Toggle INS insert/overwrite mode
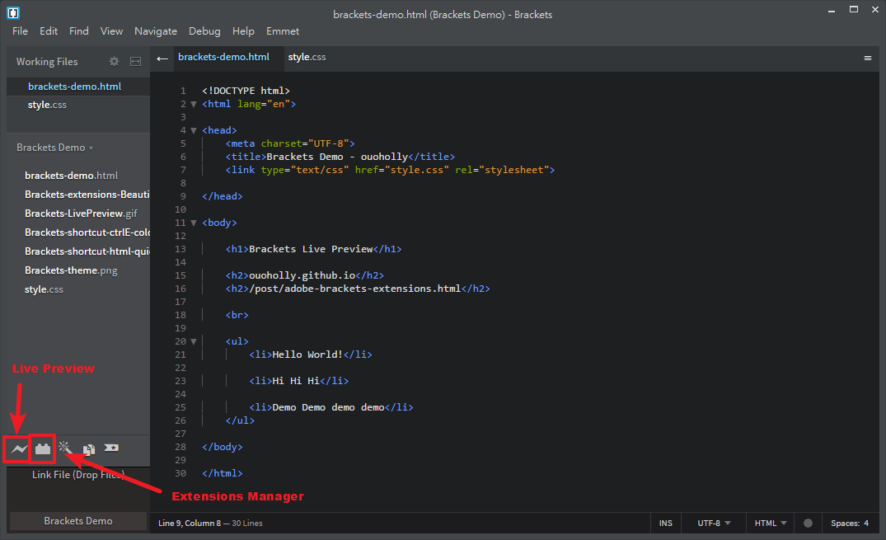This screenshot has height=540, width=886. pyautogui.click(x=665, y=523)
